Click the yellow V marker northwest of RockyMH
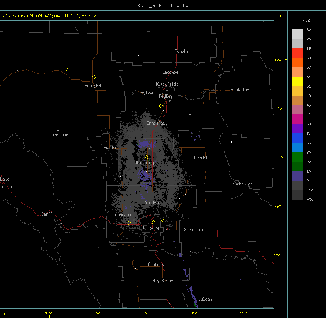This screenshot has width=326, height=318. (66, 69)
